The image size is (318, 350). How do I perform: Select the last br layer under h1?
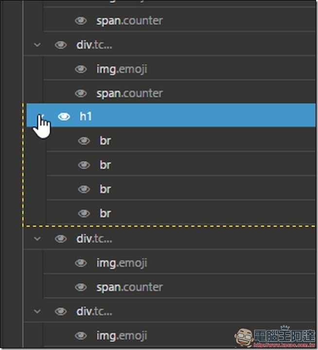point(181,214)
